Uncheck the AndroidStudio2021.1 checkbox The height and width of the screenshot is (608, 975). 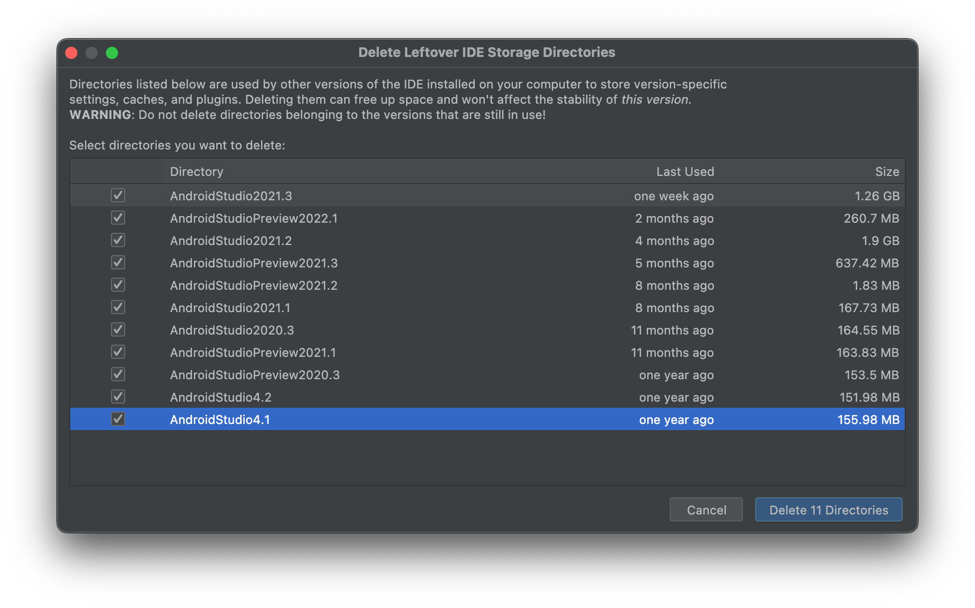tap(118, 308)
